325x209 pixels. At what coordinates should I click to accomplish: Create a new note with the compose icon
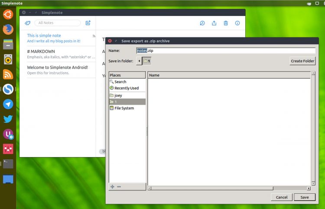click(x=88, y=23)
